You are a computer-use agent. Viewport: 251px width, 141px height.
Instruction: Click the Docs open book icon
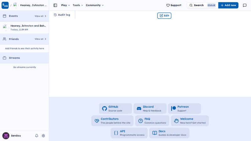tap(155, 133)
